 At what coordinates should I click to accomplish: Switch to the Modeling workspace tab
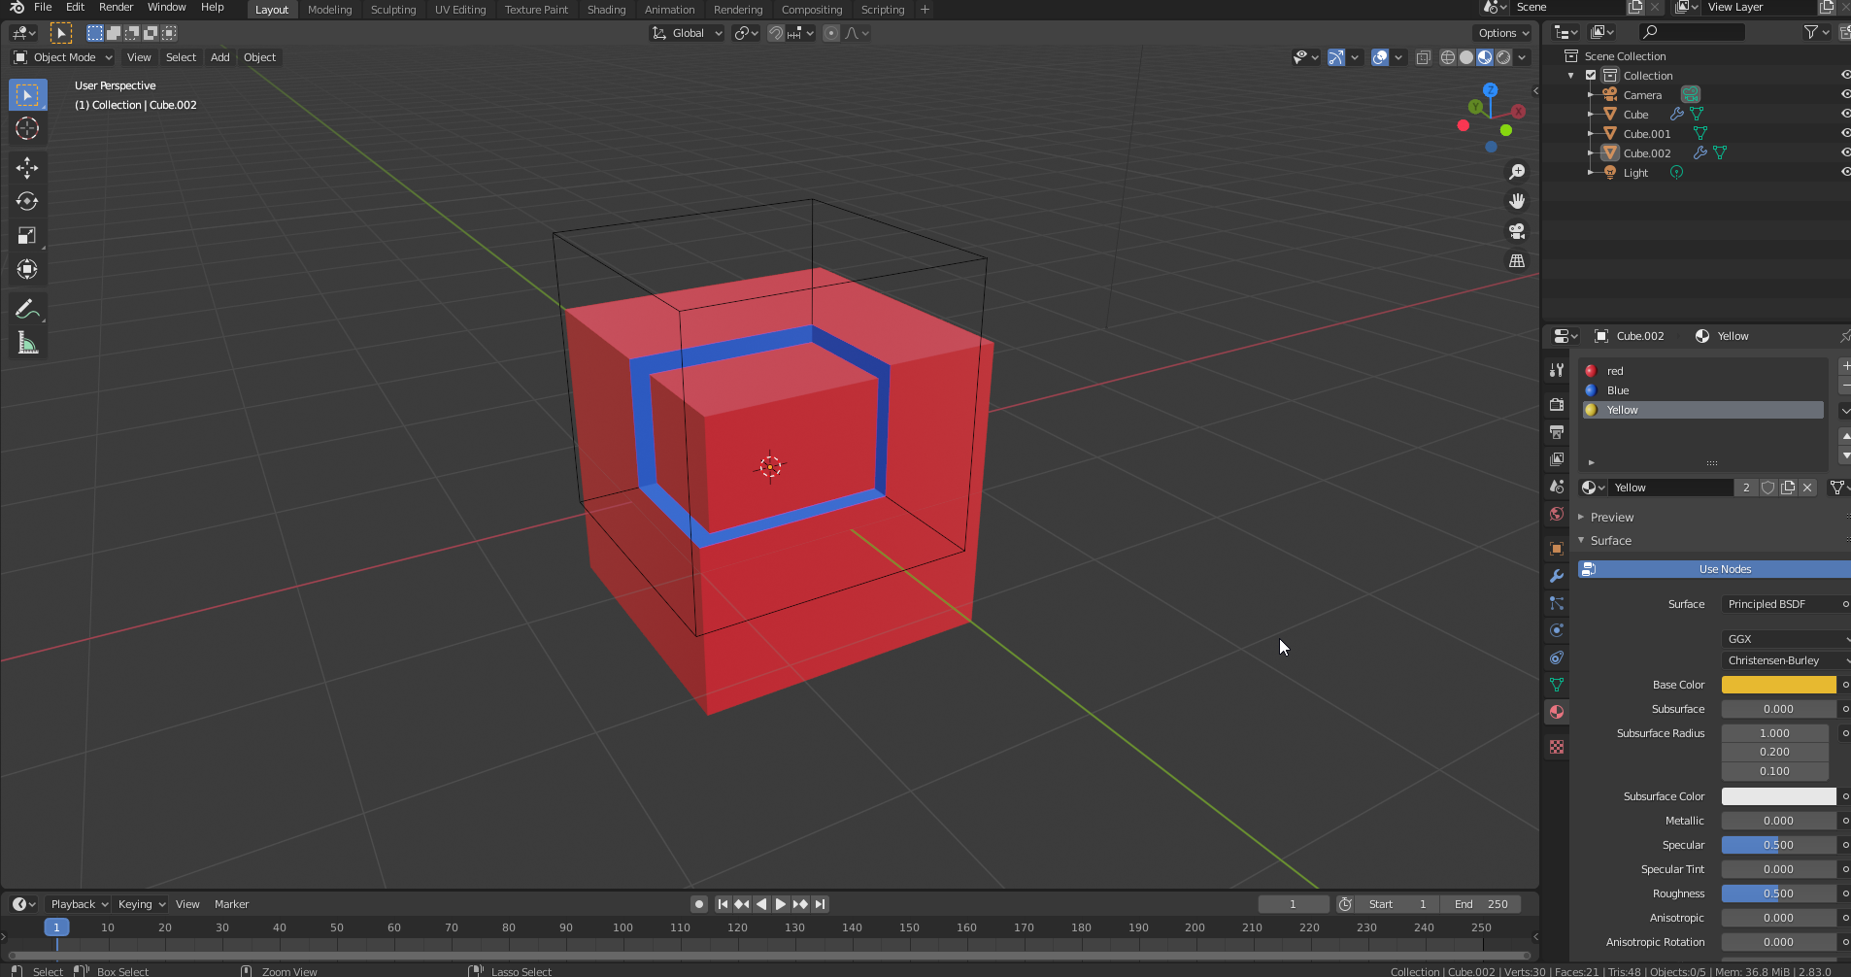(329, 10)
